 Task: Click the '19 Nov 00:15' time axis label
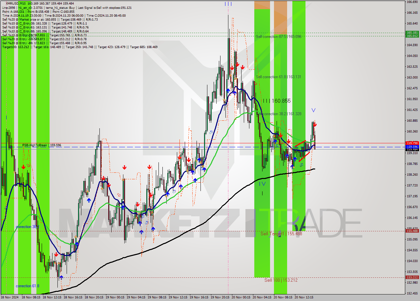115,298
